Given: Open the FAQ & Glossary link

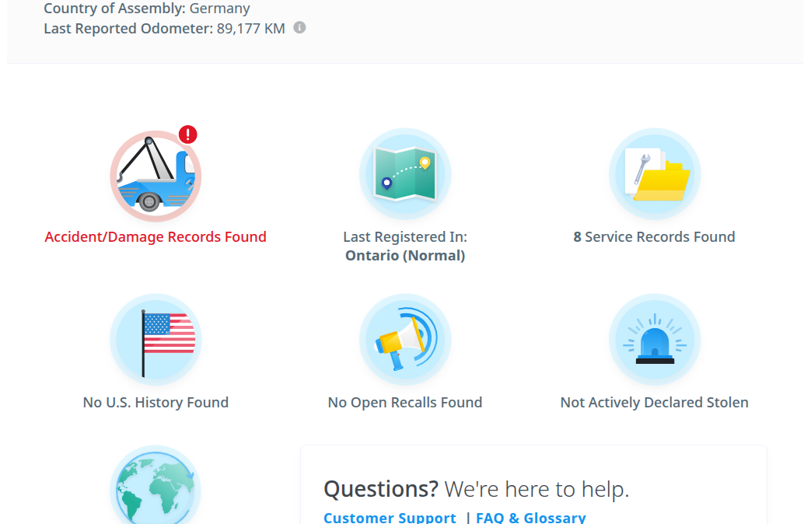Looking at the screenshot, I should pyautogui.click(x=530, y=517).
